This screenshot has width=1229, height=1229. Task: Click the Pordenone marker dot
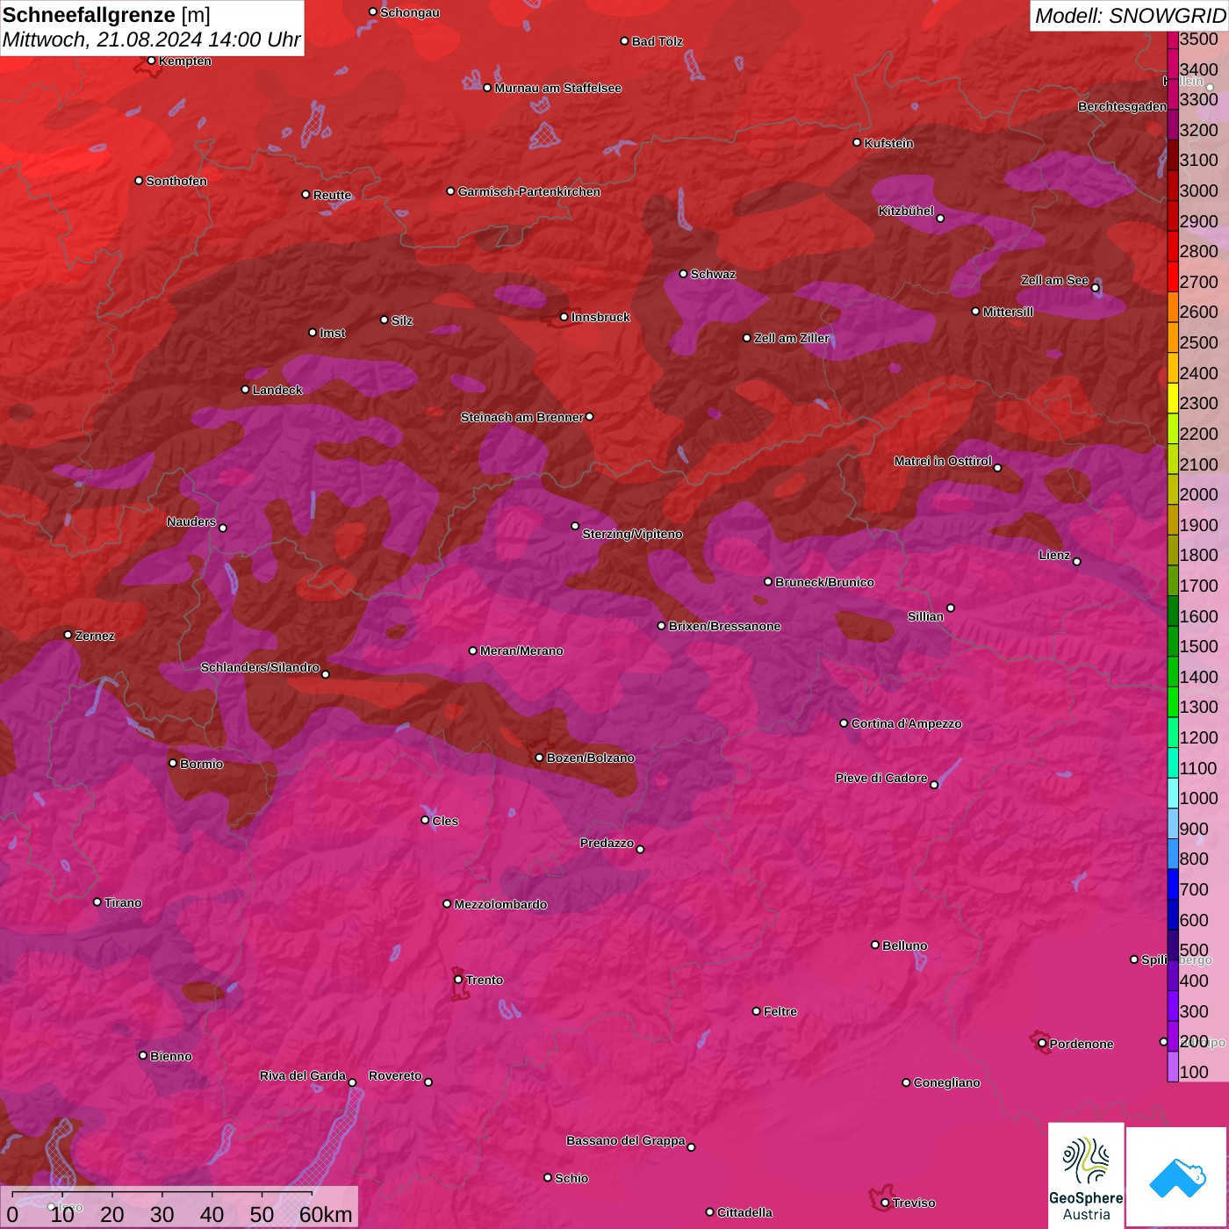click(1042, 1044)
